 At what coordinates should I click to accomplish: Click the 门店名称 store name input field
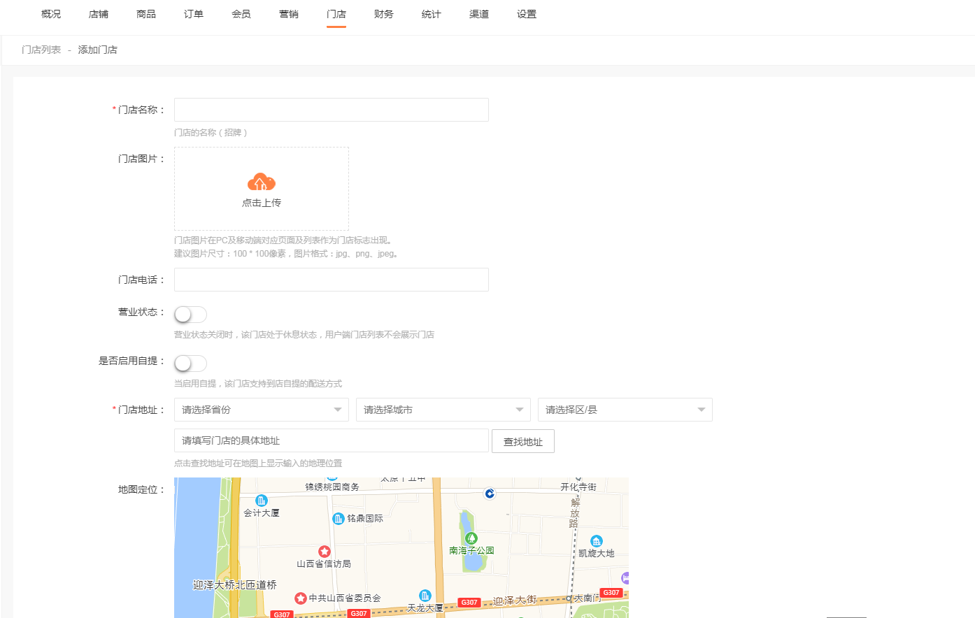[x=331, y=110]
